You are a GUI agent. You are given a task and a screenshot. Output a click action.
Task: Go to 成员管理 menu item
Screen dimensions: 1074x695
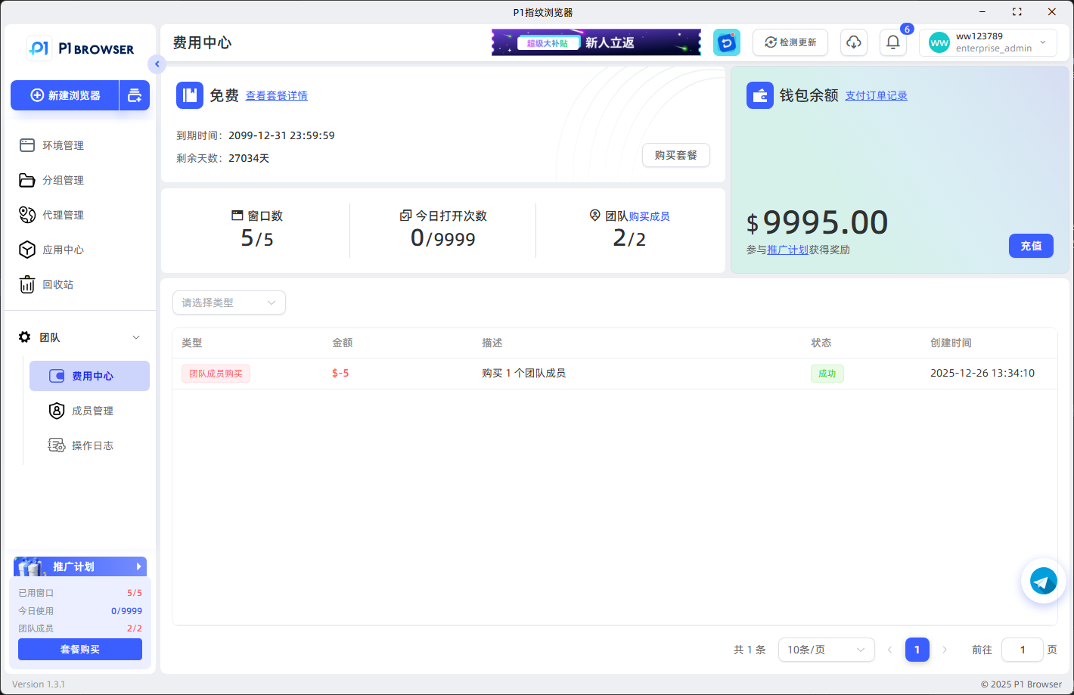point(92,411)
